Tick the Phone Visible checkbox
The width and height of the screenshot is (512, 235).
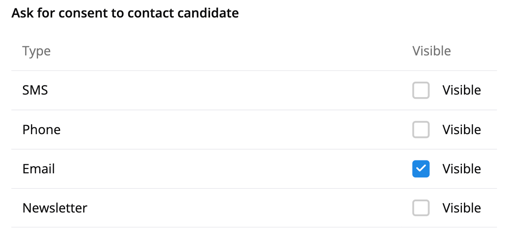coord(421,130)
